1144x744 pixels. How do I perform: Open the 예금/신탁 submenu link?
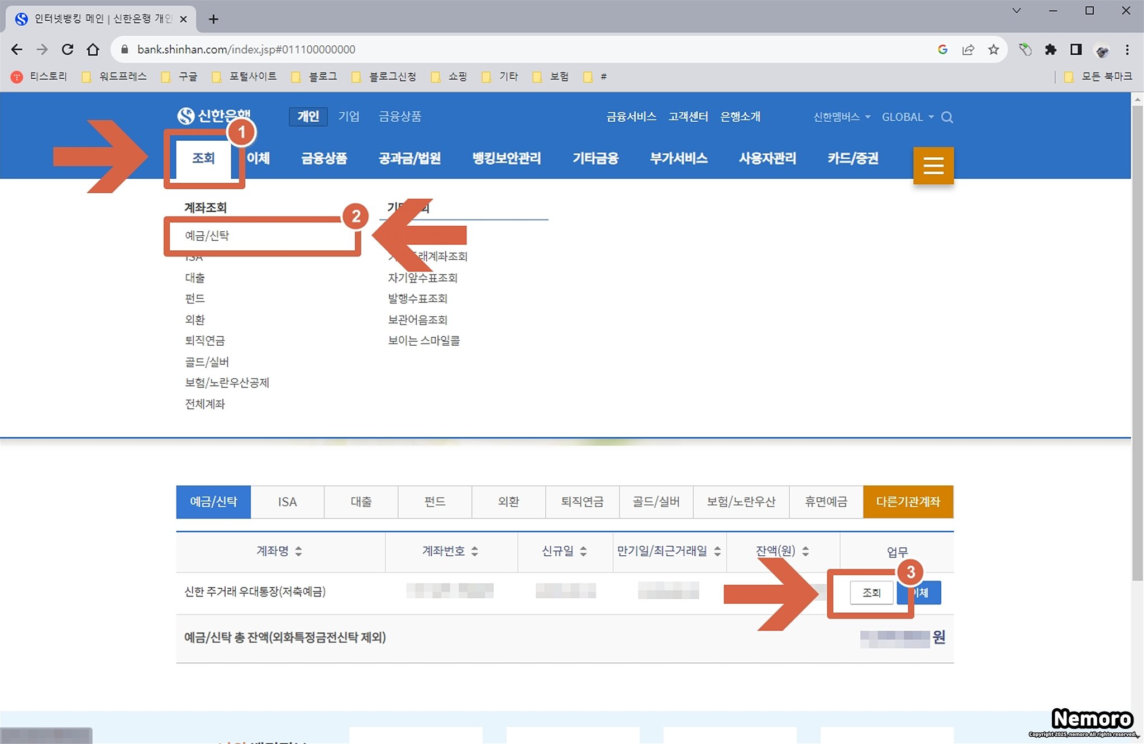pyautogui.click(x=207, y=236)
